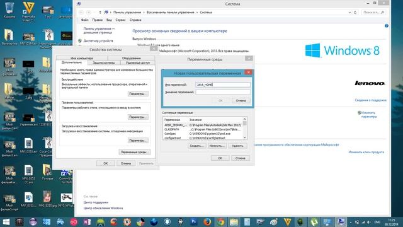Switch to Оборудование tab
The image size is (403, 227).
click(x=132, y=58)
